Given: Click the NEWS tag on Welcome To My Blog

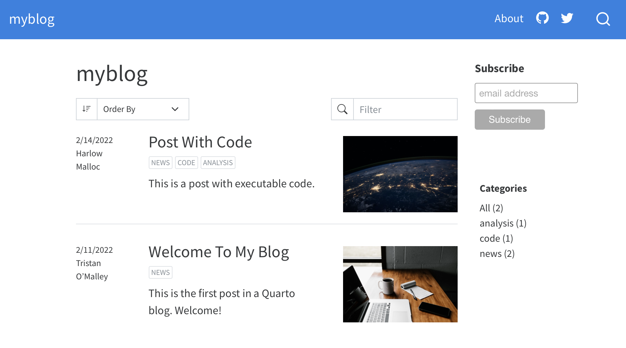Looking at the screenshot, I should [x=160, y=272].
